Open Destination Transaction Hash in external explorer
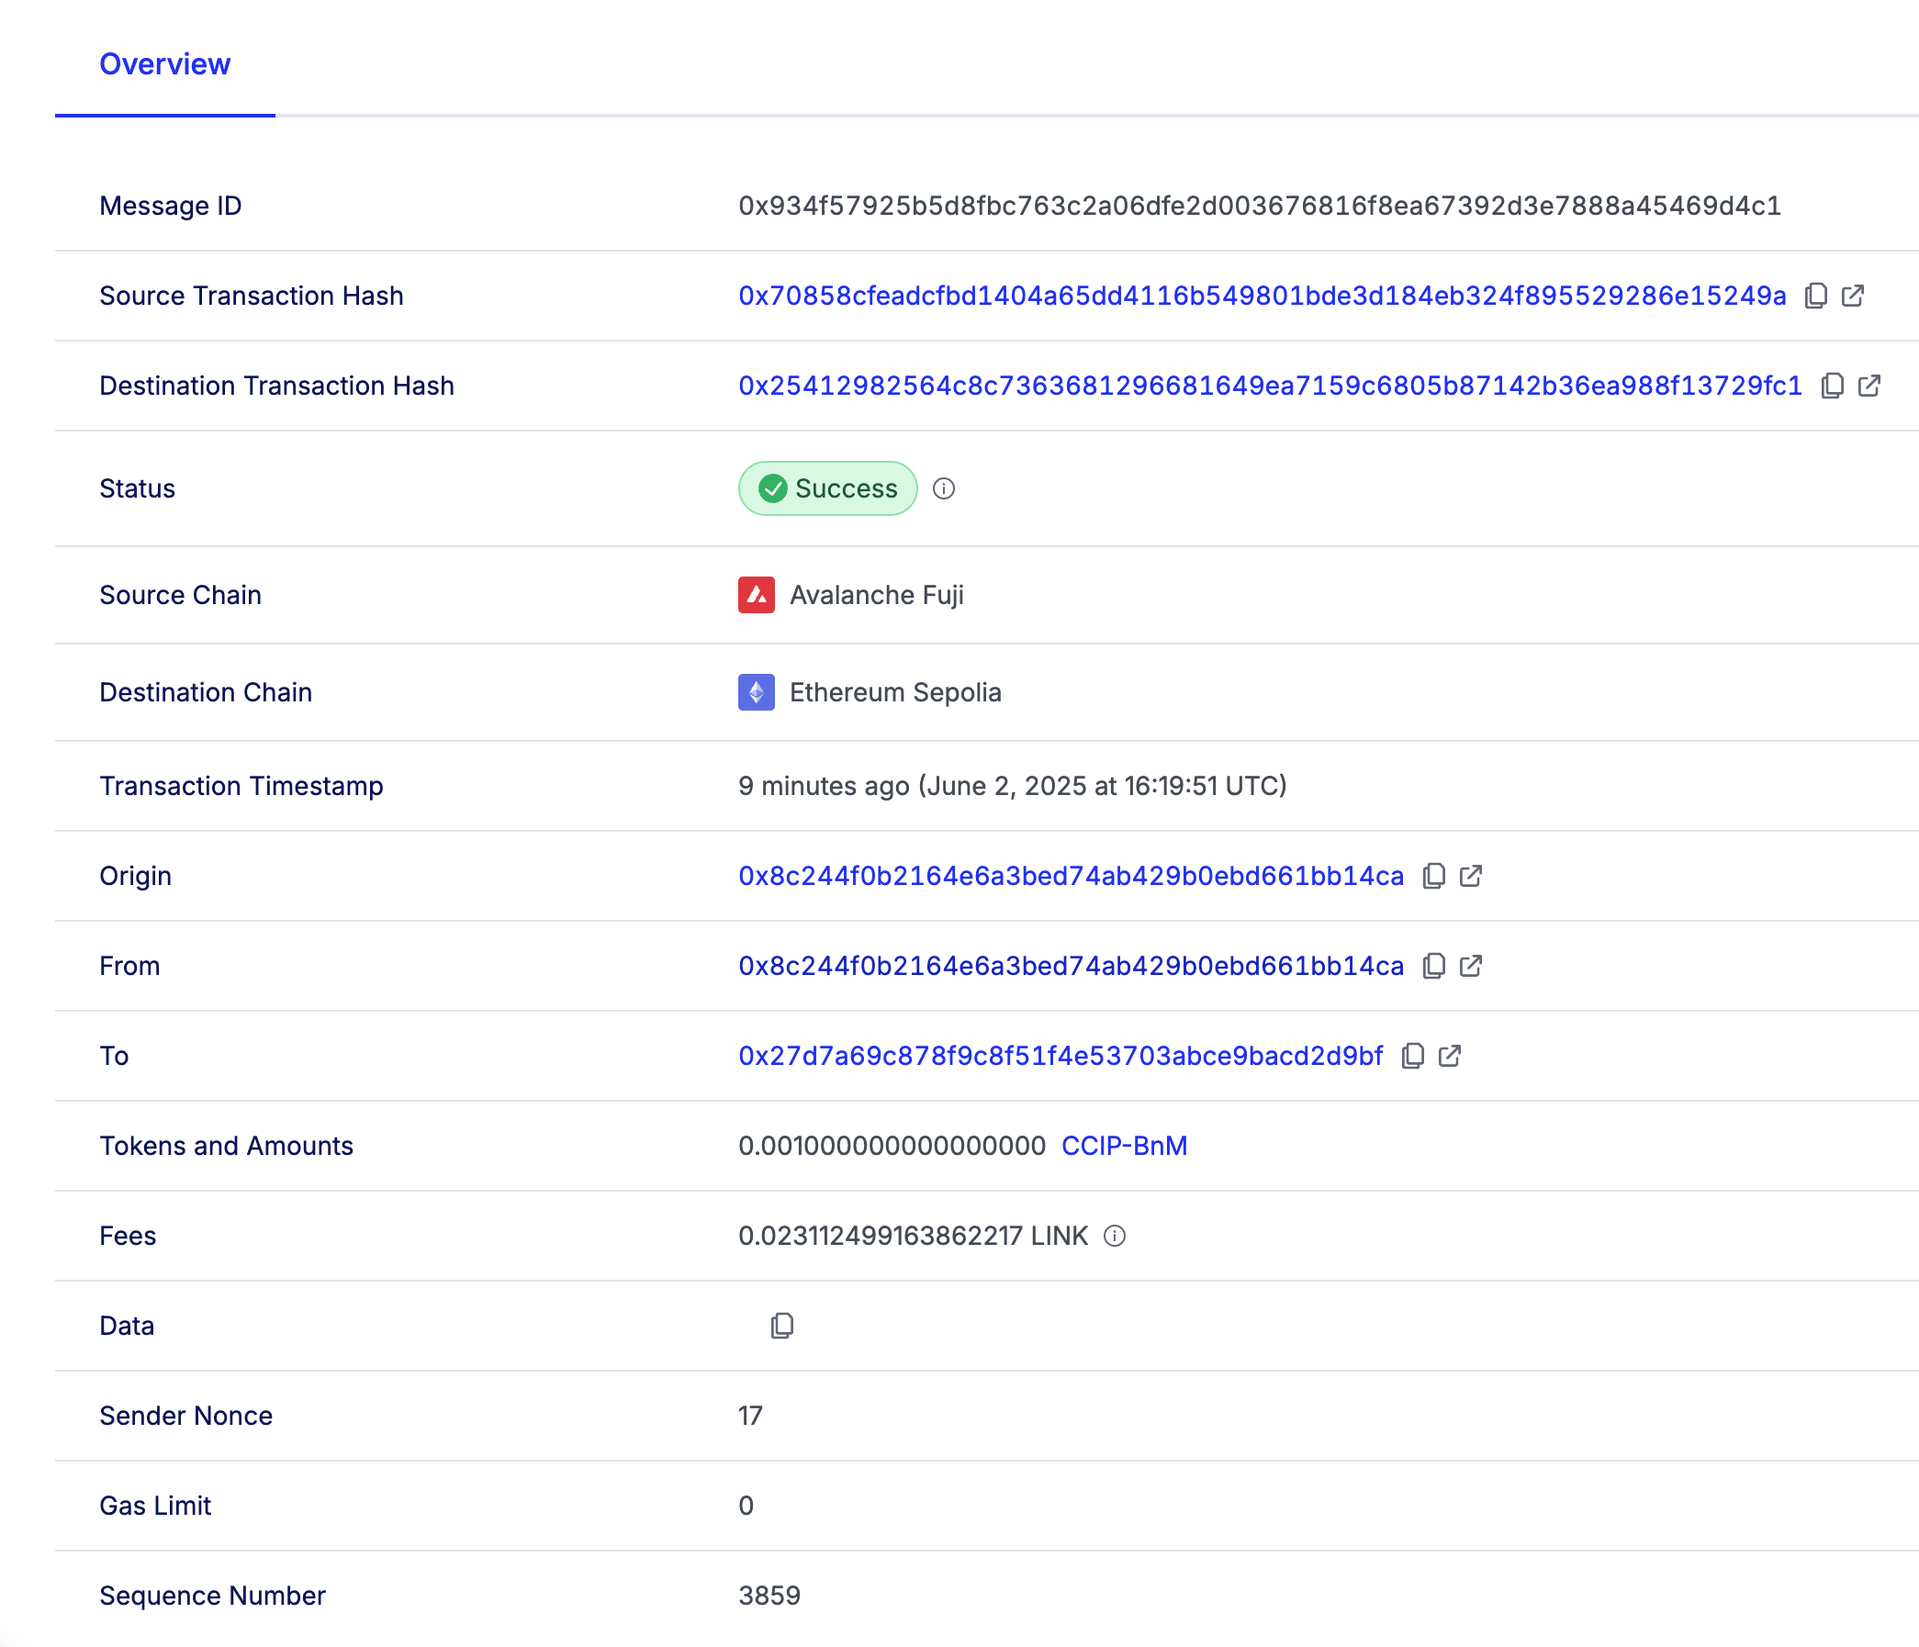1919x1647 pixels. (x=1870, y=386)
